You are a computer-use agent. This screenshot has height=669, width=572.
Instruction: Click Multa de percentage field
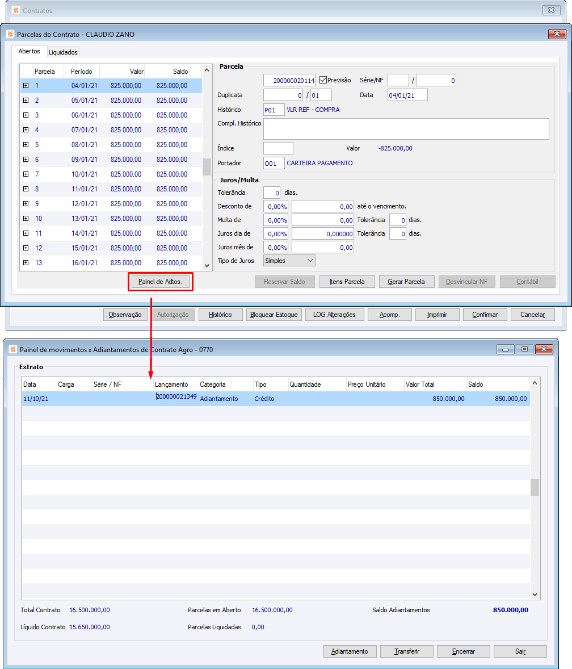pyautogui.click(x=276, y=220)
